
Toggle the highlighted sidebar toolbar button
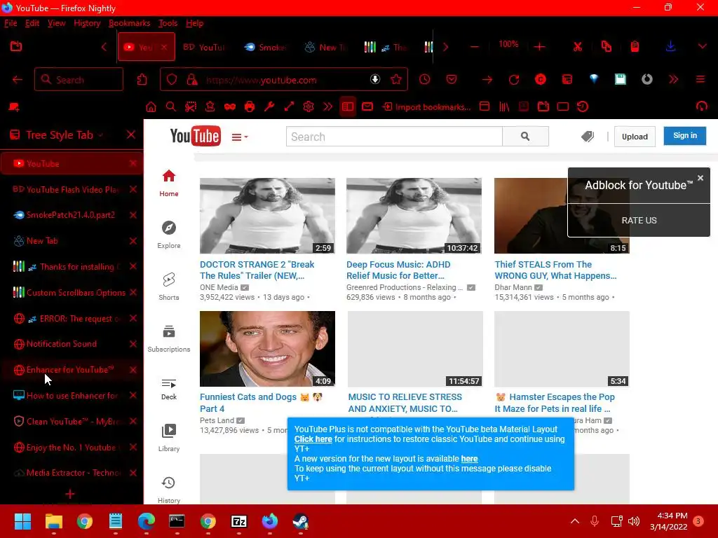[x=348, y=106]
